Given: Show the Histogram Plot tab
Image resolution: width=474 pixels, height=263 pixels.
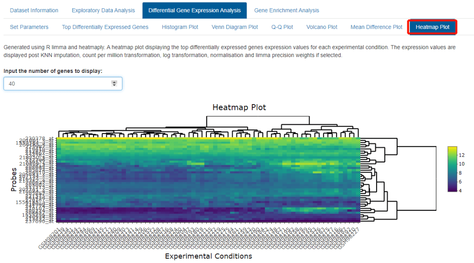Looking at the screenshot, I should (x=180, y=27).
